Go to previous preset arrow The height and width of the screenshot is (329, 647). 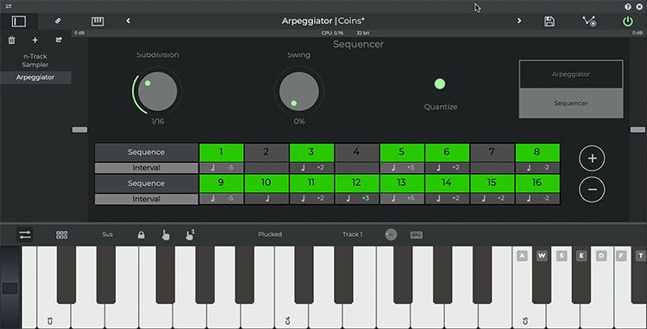tap(128, 21)
